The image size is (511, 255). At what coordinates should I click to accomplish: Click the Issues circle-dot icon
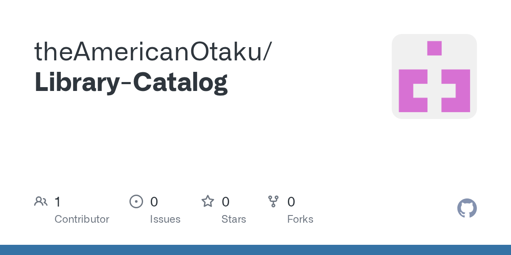136,201
